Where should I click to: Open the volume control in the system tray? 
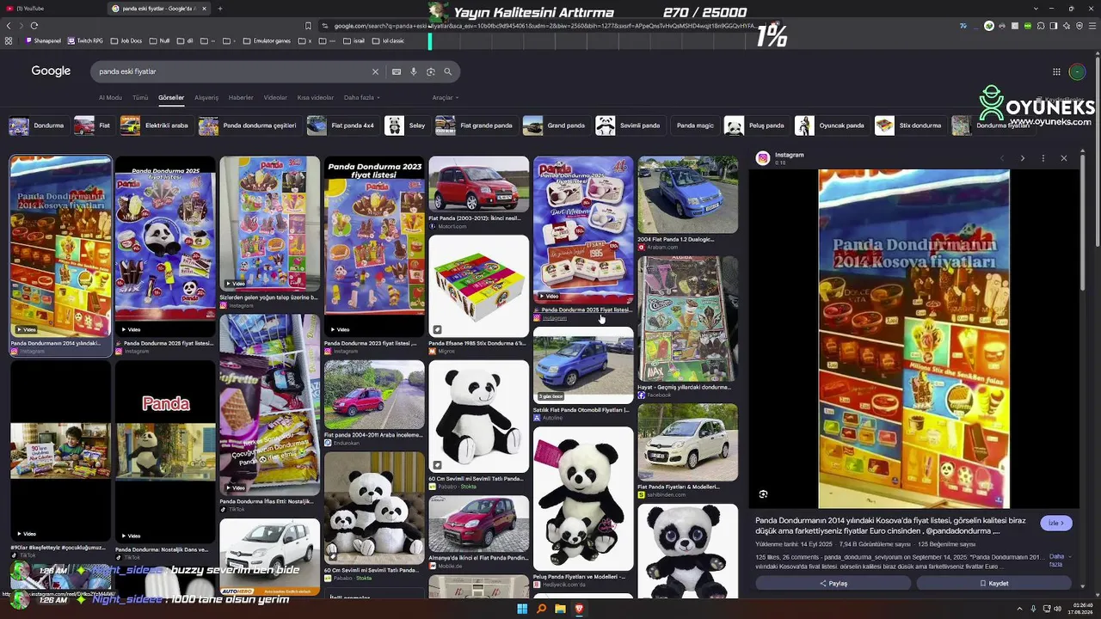point(1057,609)
